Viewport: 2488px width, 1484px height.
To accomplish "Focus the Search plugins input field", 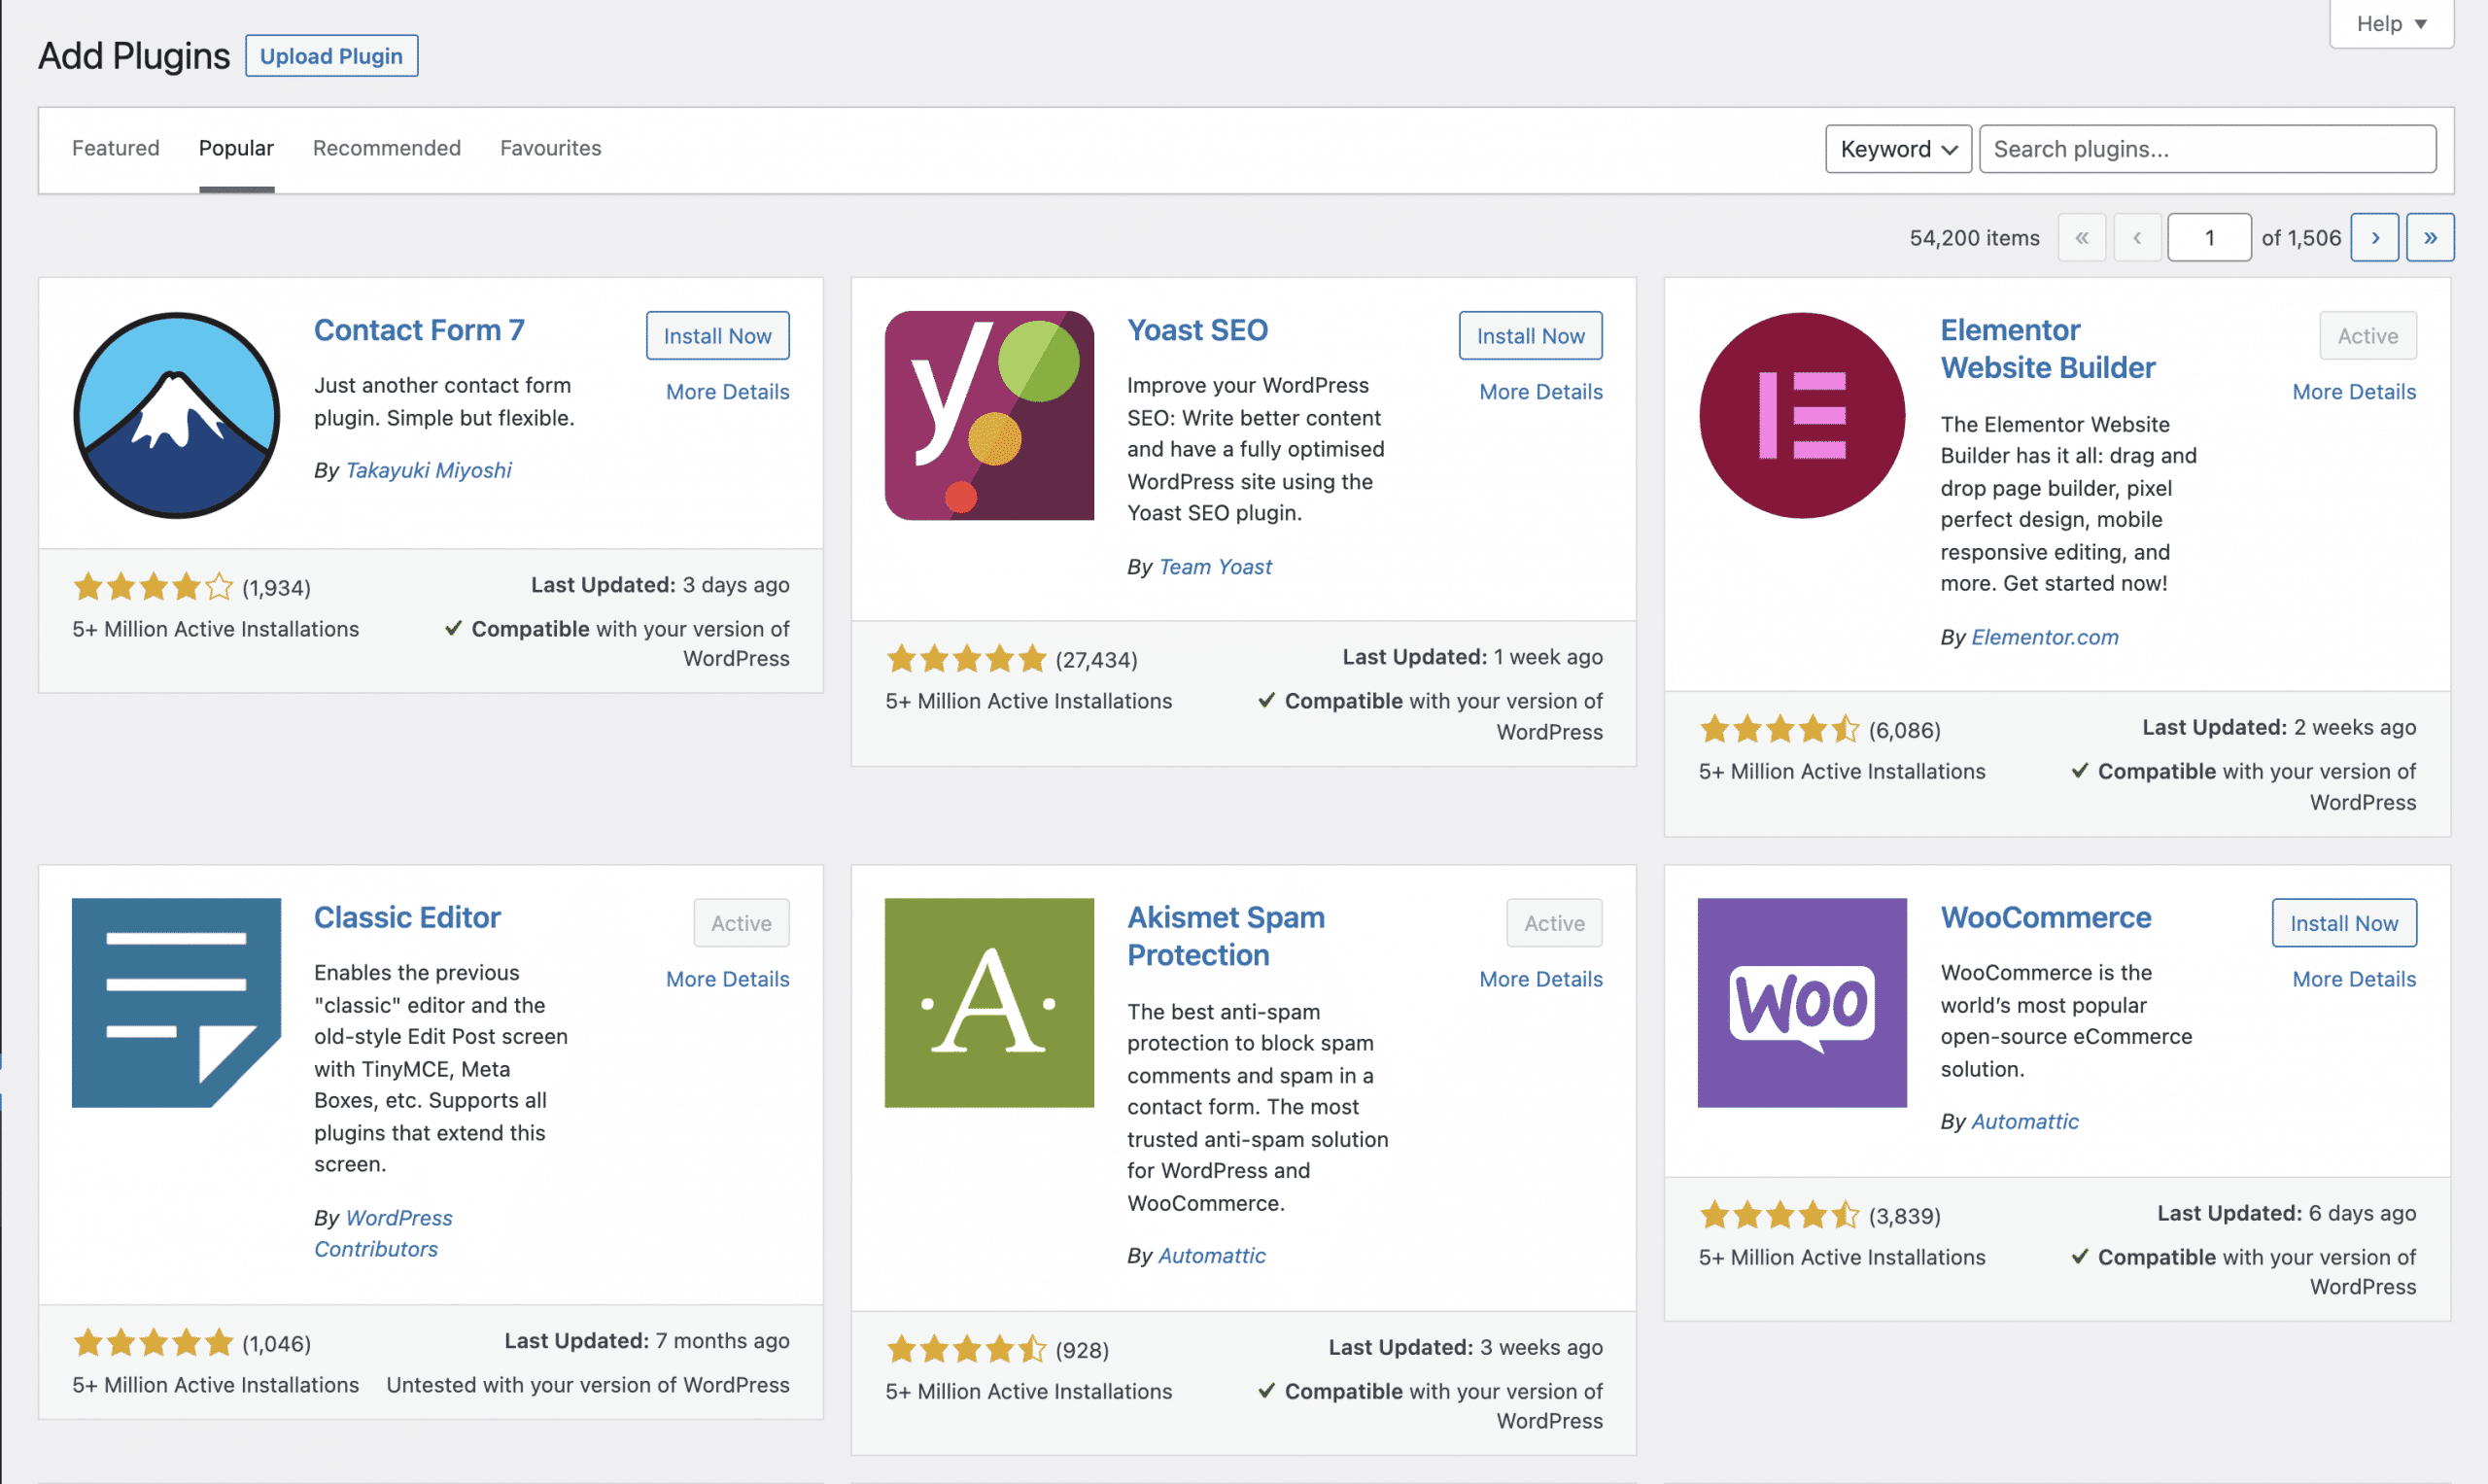I will (2207, 149).
